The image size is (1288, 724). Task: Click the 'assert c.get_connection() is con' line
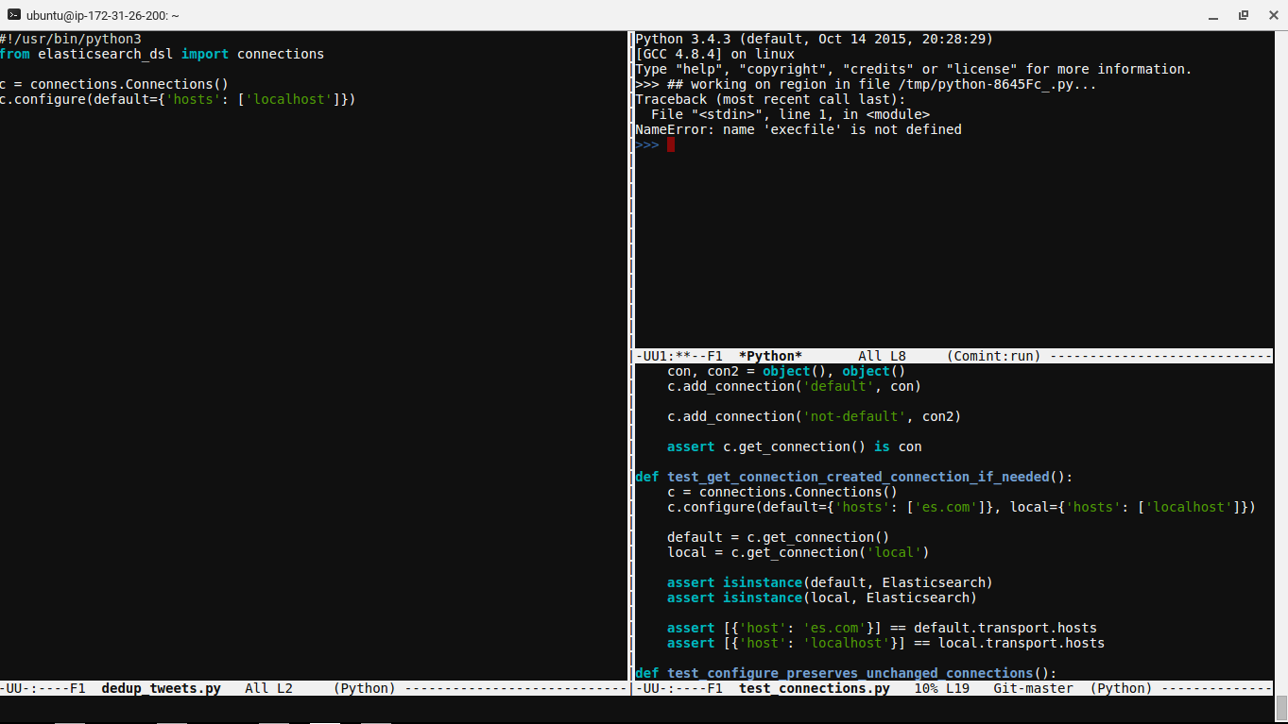point(794,446)
